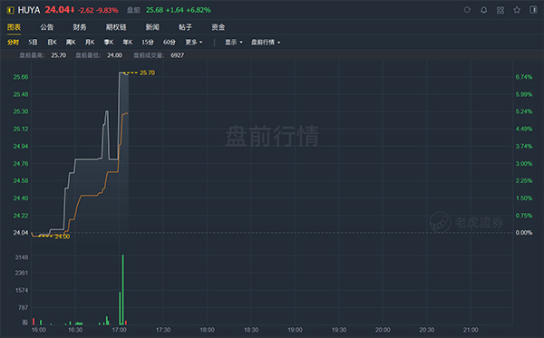Toggle the side panel icon at top right

point(533,10)
